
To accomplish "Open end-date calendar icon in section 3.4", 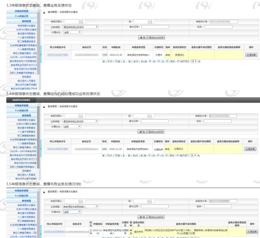I will [x=149, y=116].
